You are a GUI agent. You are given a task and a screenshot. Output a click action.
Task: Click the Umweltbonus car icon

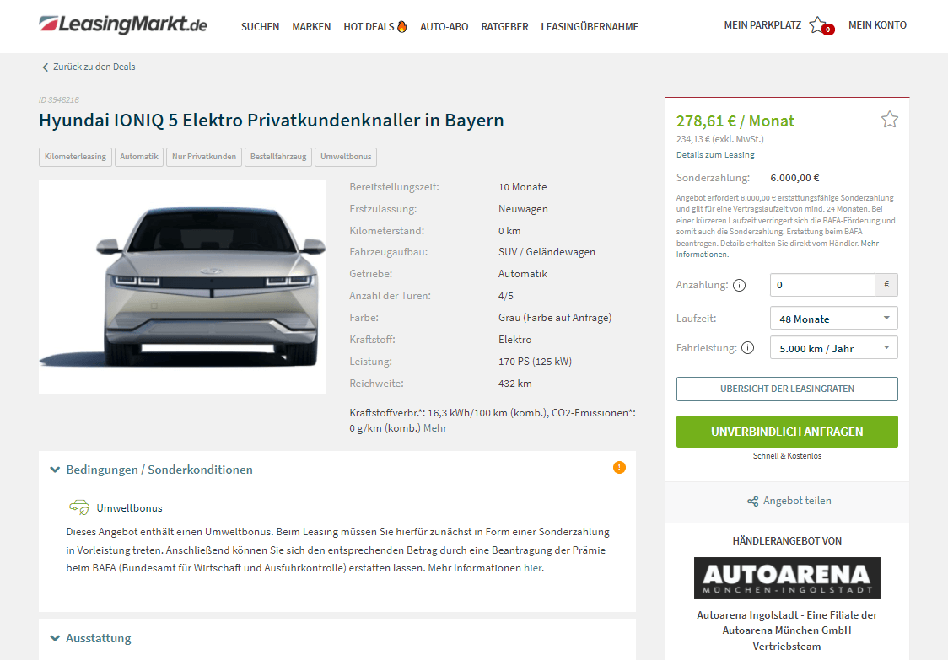(79, 507)
